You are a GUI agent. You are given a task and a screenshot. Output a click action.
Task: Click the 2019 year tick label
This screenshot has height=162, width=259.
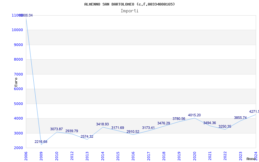(x=179, y=156)
